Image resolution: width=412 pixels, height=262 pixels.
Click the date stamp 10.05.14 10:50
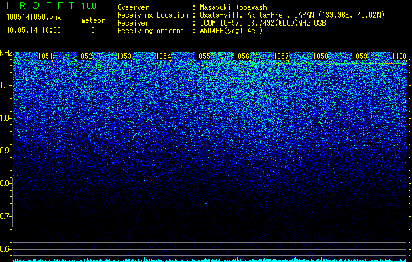click(x=33, y=30)
